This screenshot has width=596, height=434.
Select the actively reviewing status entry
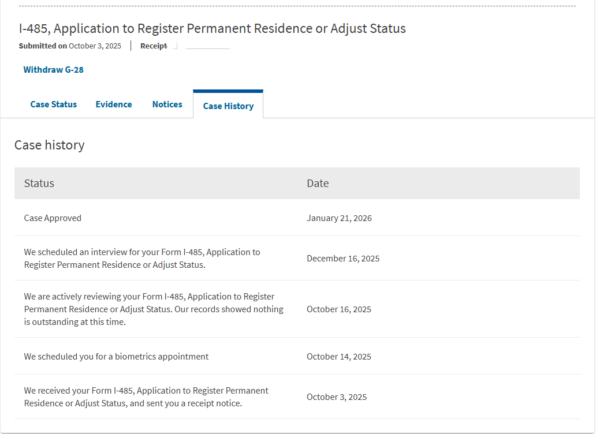[x=154, y=309]
